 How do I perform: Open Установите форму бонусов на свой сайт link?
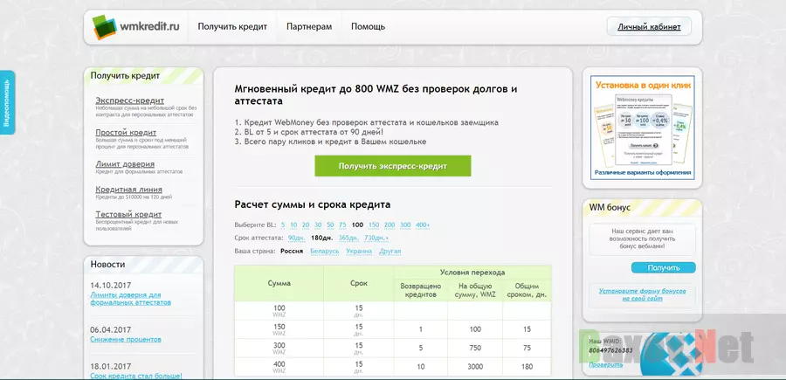[642, 294]
